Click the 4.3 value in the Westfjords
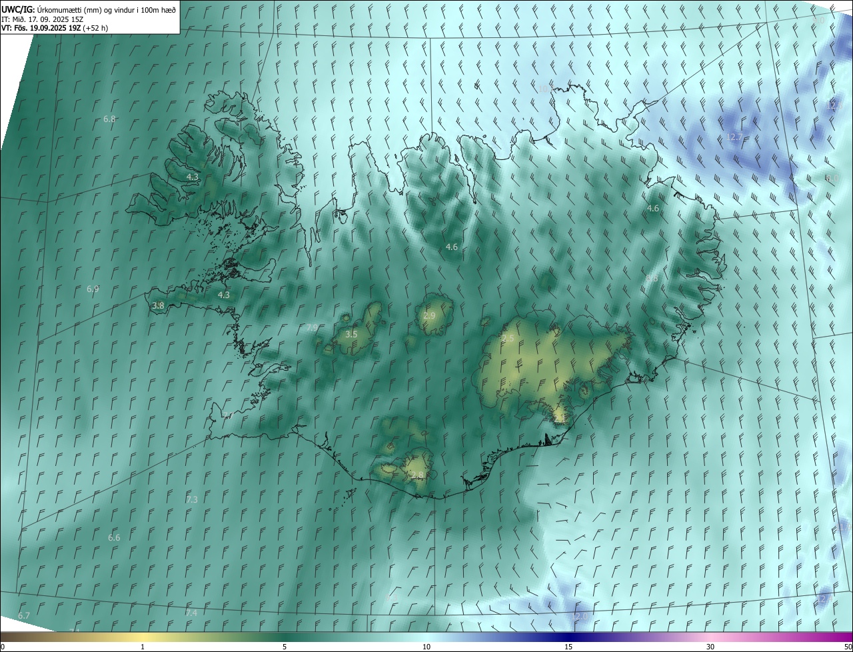Image resolution: width=853 pixels, height=652 pixels. pyautogui.click(x=193, y=177)
